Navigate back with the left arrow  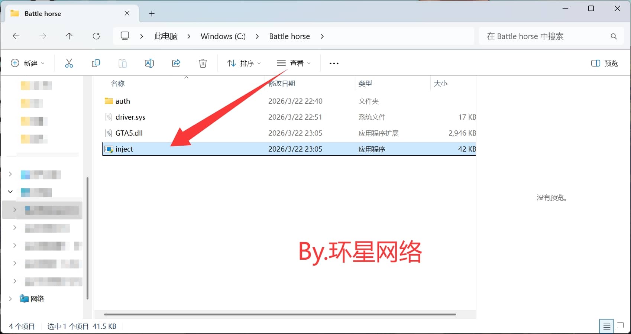16,36
